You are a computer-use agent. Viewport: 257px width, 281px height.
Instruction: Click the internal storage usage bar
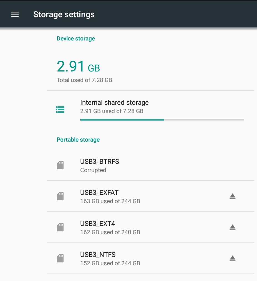click(x=162, y=120)
